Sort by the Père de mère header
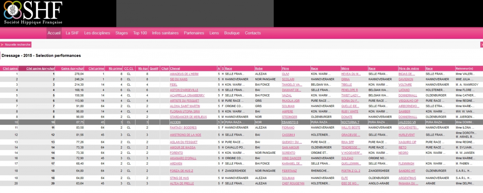Image resolution: width=483 pixels, height=193 pixels. [x=409, y=69]
